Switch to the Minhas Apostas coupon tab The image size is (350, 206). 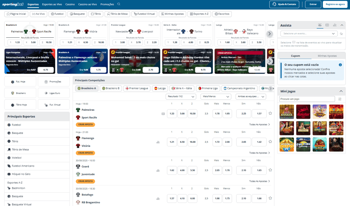coord(327,56)
